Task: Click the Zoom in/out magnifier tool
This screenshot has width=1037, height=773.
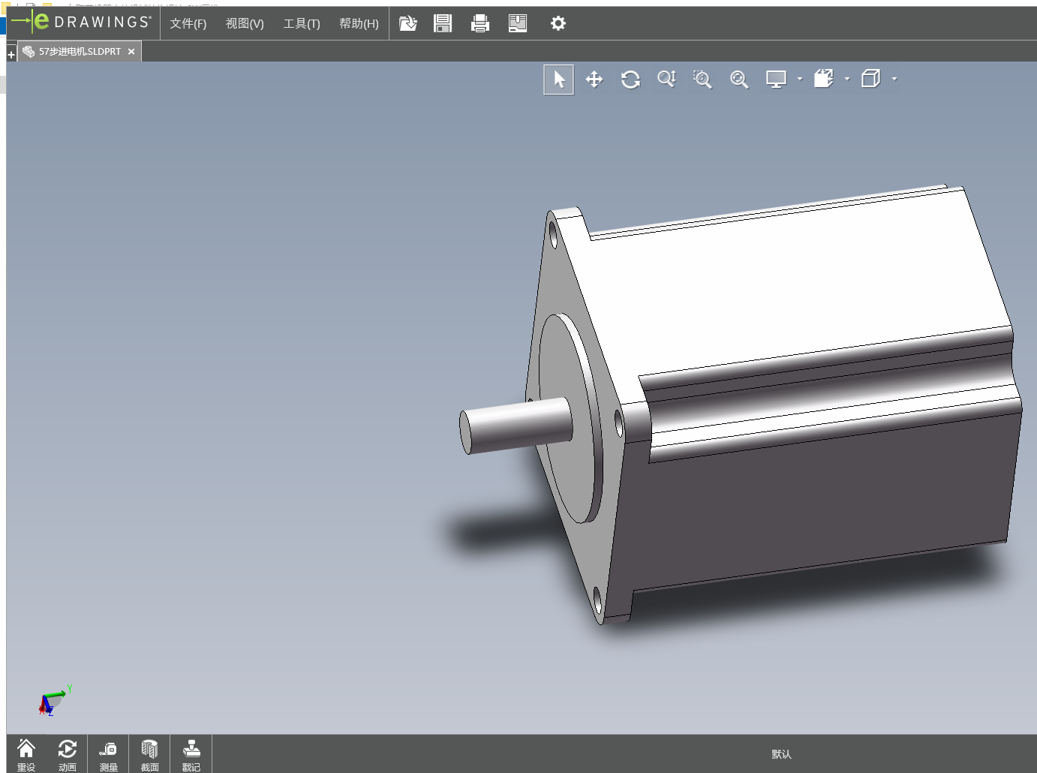Action: click(666, 80)
